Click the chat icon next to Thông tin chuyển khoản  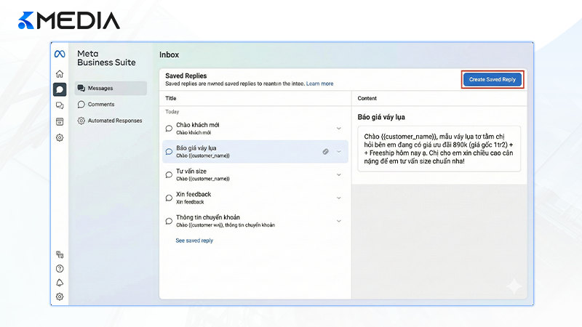coord(169,221)
